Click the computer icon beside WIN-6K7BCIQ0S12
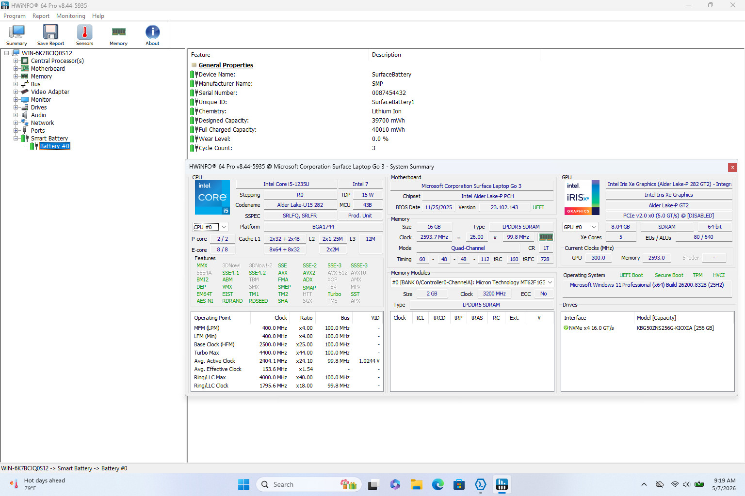This screenshot has width=745, height=496. coord(16,53)
